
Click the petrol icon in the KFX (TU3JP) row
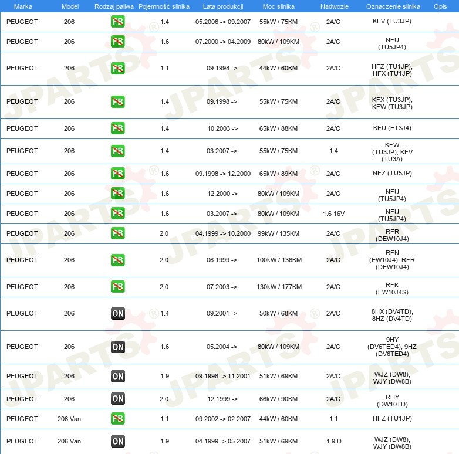117,101
